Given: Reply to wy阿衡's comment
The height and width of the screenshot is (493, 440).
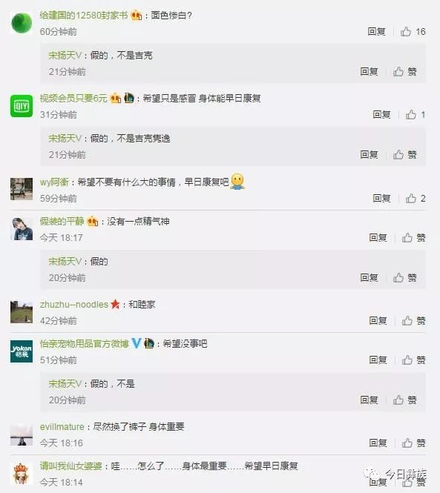Looking at the screenshot, I should click(x=381, y=199).
